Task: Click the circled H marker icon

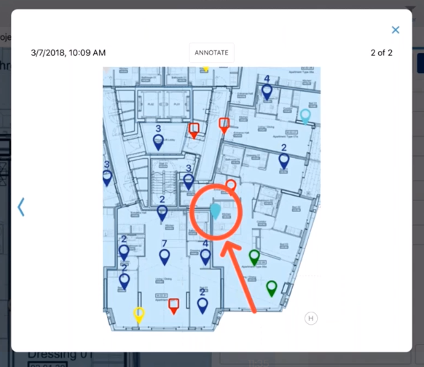Action: [311, 318]
